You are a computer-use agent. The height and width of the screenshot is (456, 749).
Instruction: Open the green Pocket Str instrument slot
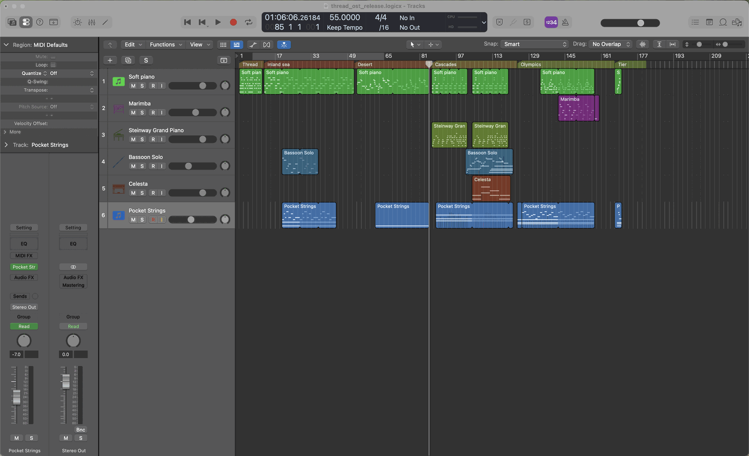coord(24,267)
